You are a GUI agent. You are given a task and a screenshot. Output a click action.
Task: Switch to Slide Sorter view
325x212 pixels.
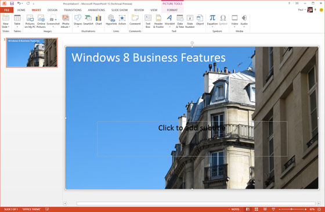[257, 209]
